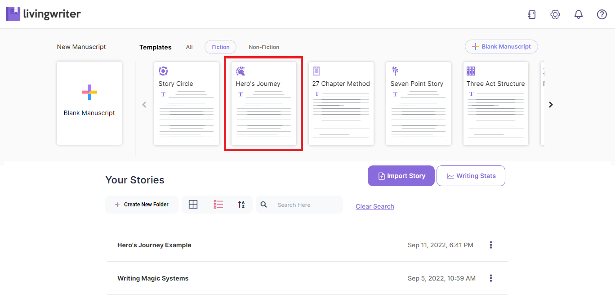Viewport: 615px width, 303px height.
Task: Open help using the question mark icon
Action: (602, 14)
